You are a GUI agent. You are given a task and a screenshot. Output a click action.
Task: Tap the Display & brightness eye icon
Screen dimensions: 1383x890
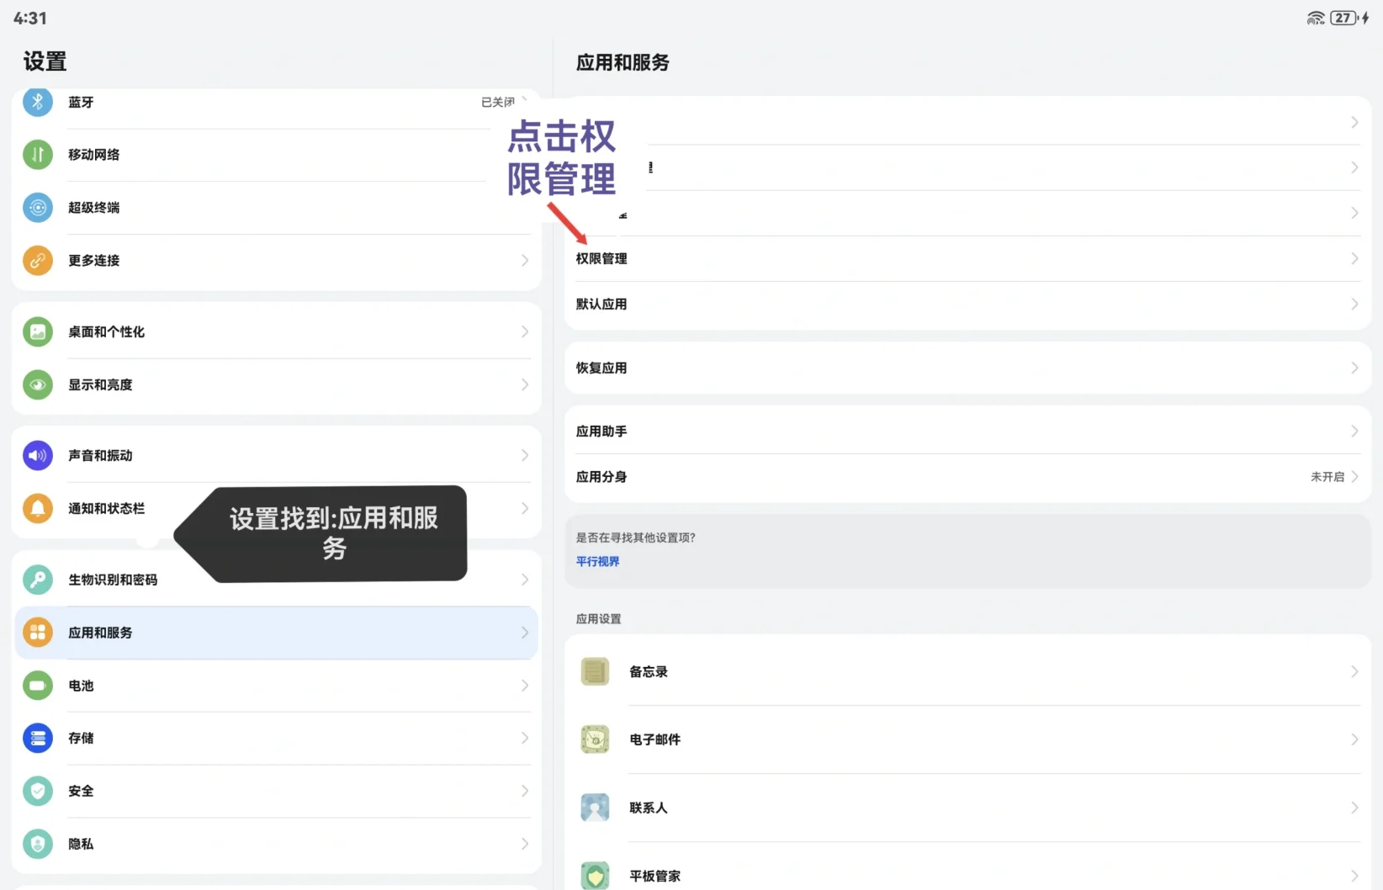(x=37, y=385)
